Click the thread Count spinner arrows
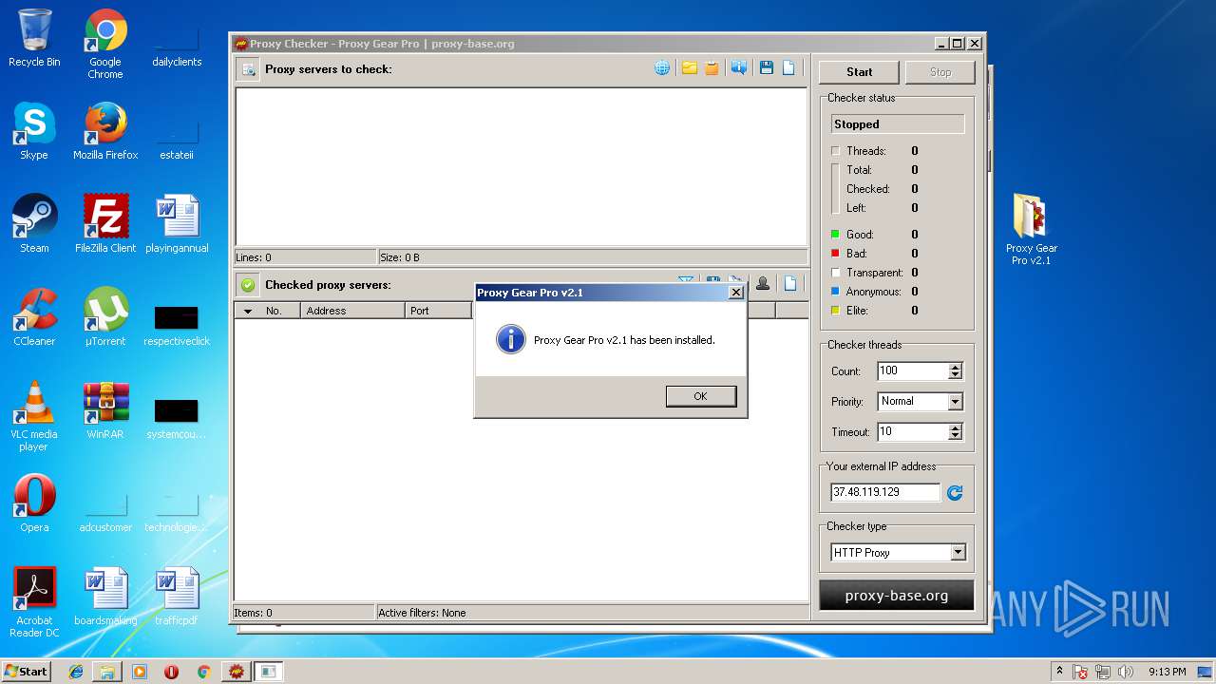The width and height of the screenshot is (1216, 684). click(956, 371)
